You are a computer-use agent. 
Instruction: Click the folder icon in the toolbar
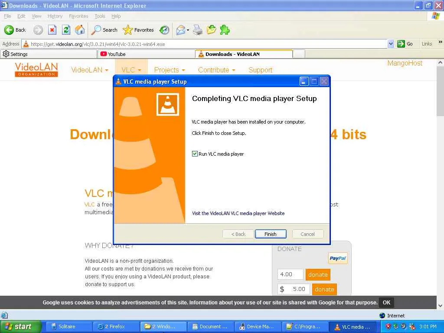(x=211, y=30)
